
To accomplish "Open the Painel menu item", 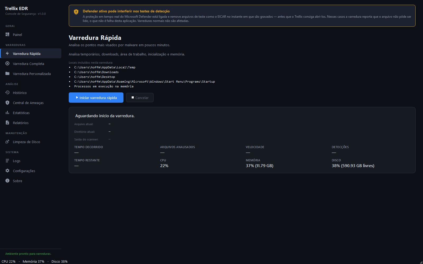I will tap(31, 35).
